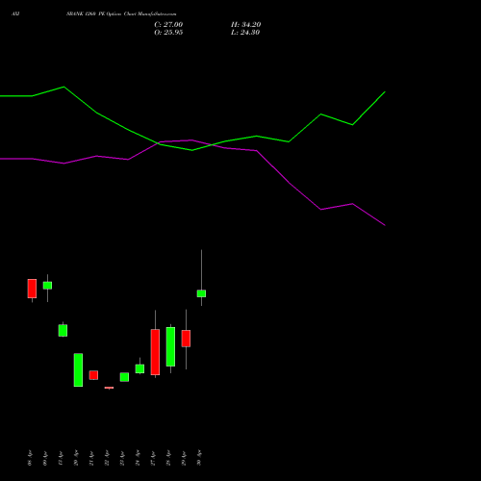
Task: Select the small red candlestick for 21 Apr
Action: 93,375
